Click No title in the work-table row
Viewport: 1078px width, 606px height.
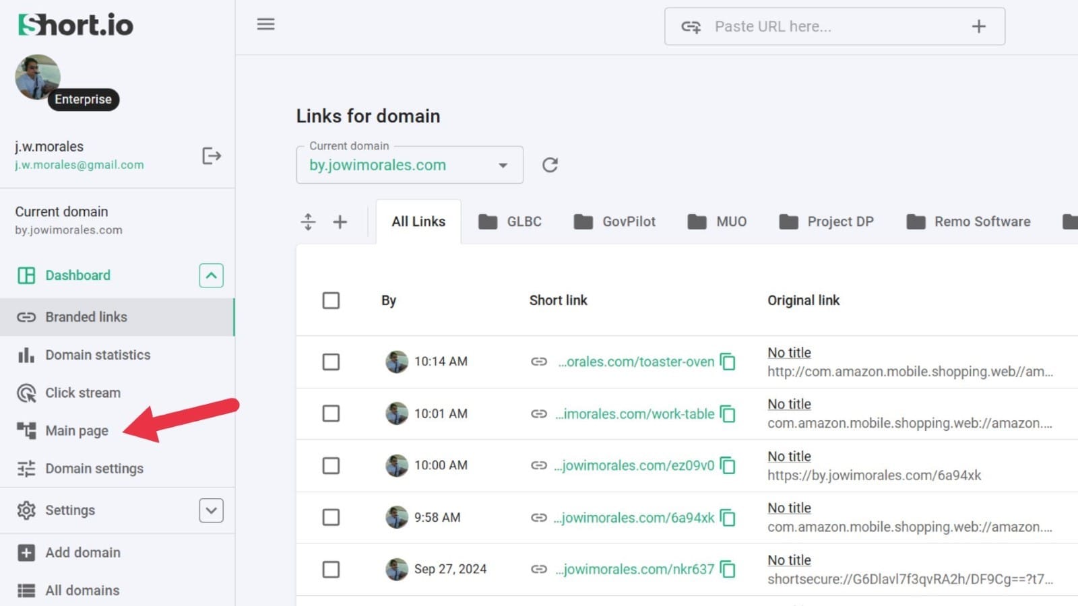[789, 404]
